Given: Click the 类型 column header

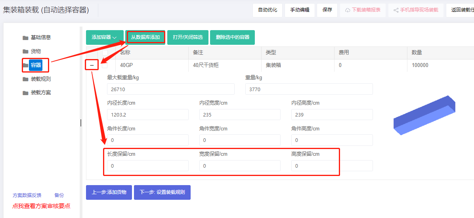Looking at the screenshot, I should (x=298, y=53).
